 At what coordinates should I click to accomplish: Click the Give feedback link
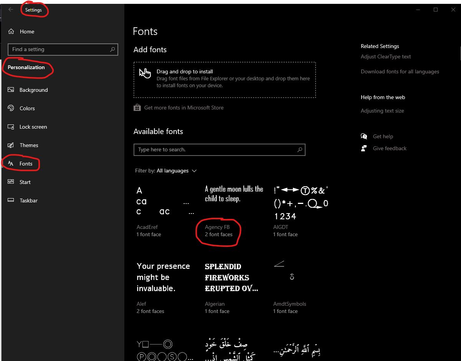[390, 148]
